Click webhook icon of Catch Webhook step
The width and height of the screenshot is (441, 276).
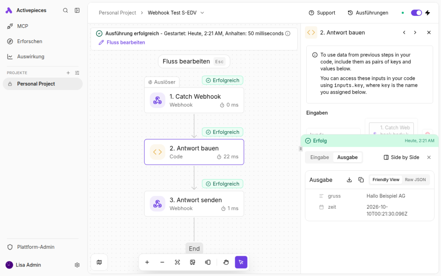point(158,100)
